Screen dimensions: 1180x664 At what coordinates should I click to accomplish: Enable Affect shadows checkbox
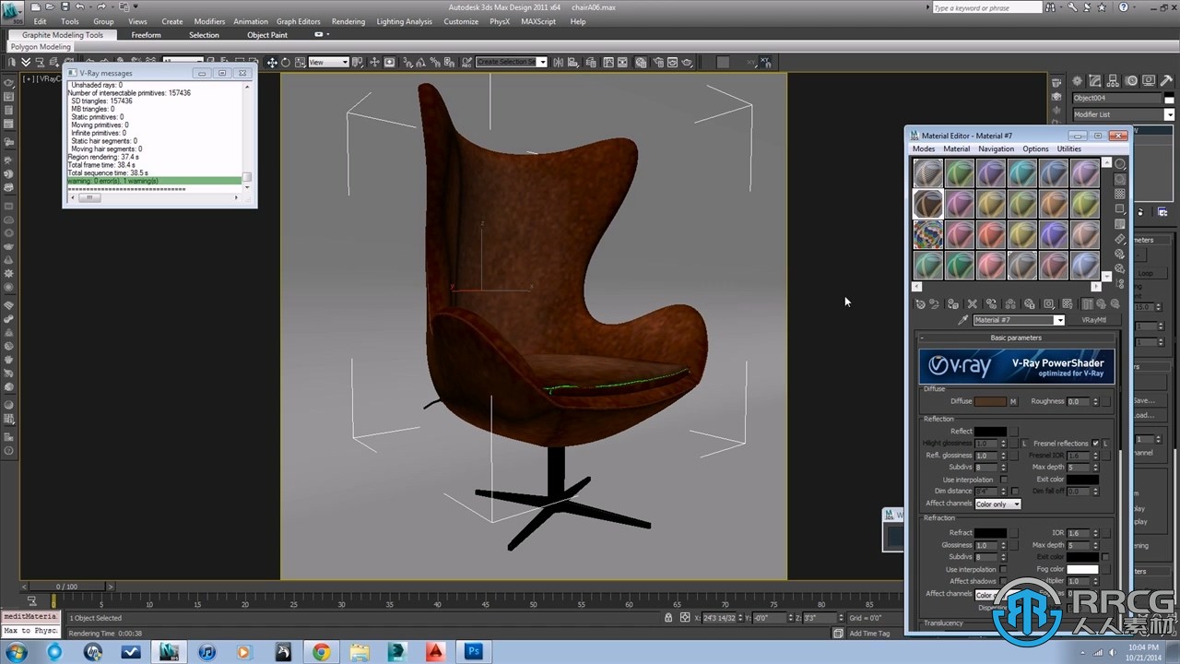coord(1003,581)
